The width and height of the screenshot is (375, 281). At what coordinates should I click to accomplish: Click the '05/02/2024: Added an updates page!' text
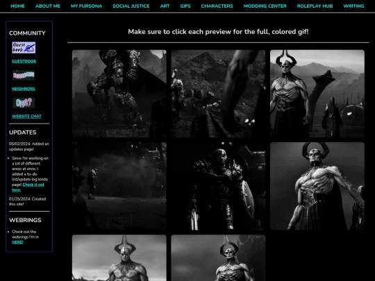29,146
